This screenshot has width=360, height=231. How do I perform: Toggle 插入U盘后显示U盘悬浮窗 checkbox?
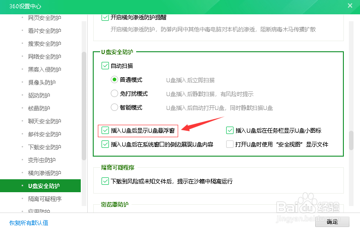tap(105, 130)
